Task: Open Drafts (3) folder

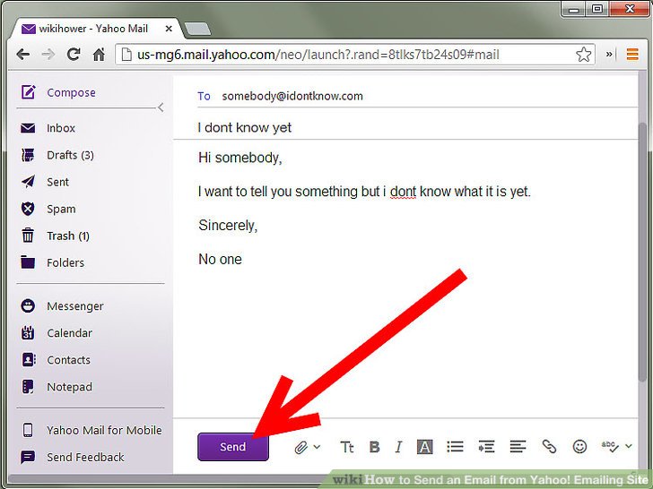Action: coord(70,155)
